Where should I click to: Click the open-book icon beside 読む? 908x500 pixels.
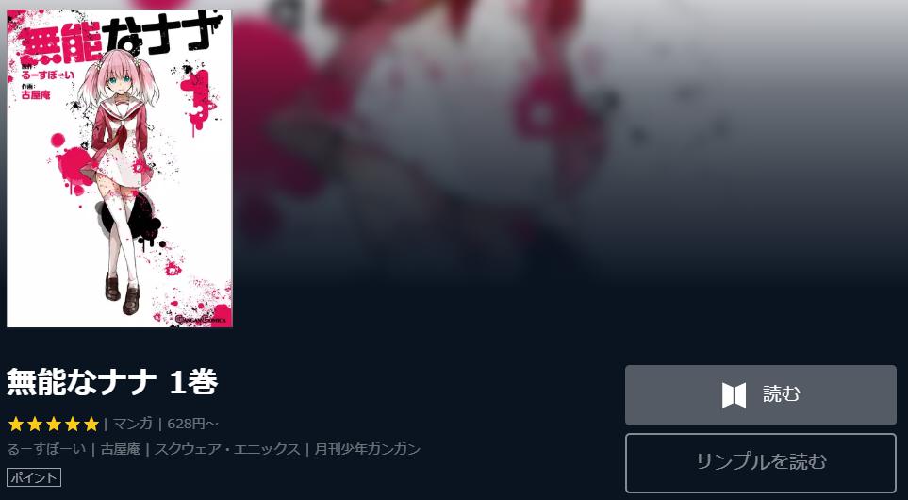pyautogui.click(x=734, y=395)
